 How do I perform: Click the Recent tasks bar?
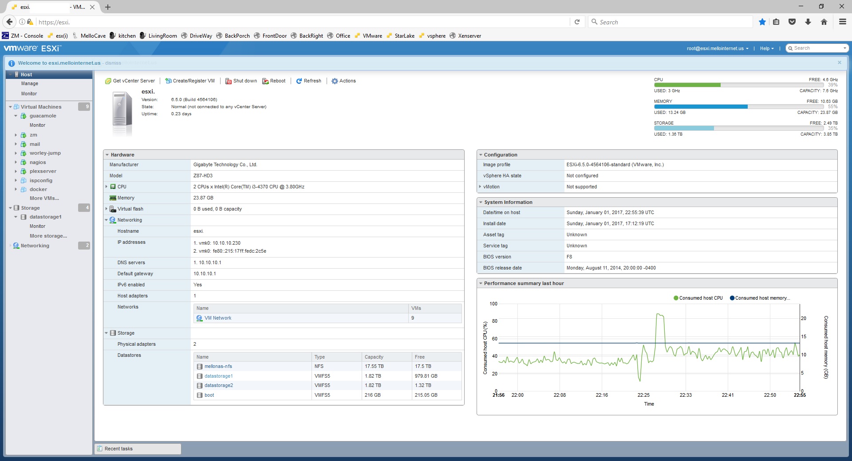(x=138, y=449)
